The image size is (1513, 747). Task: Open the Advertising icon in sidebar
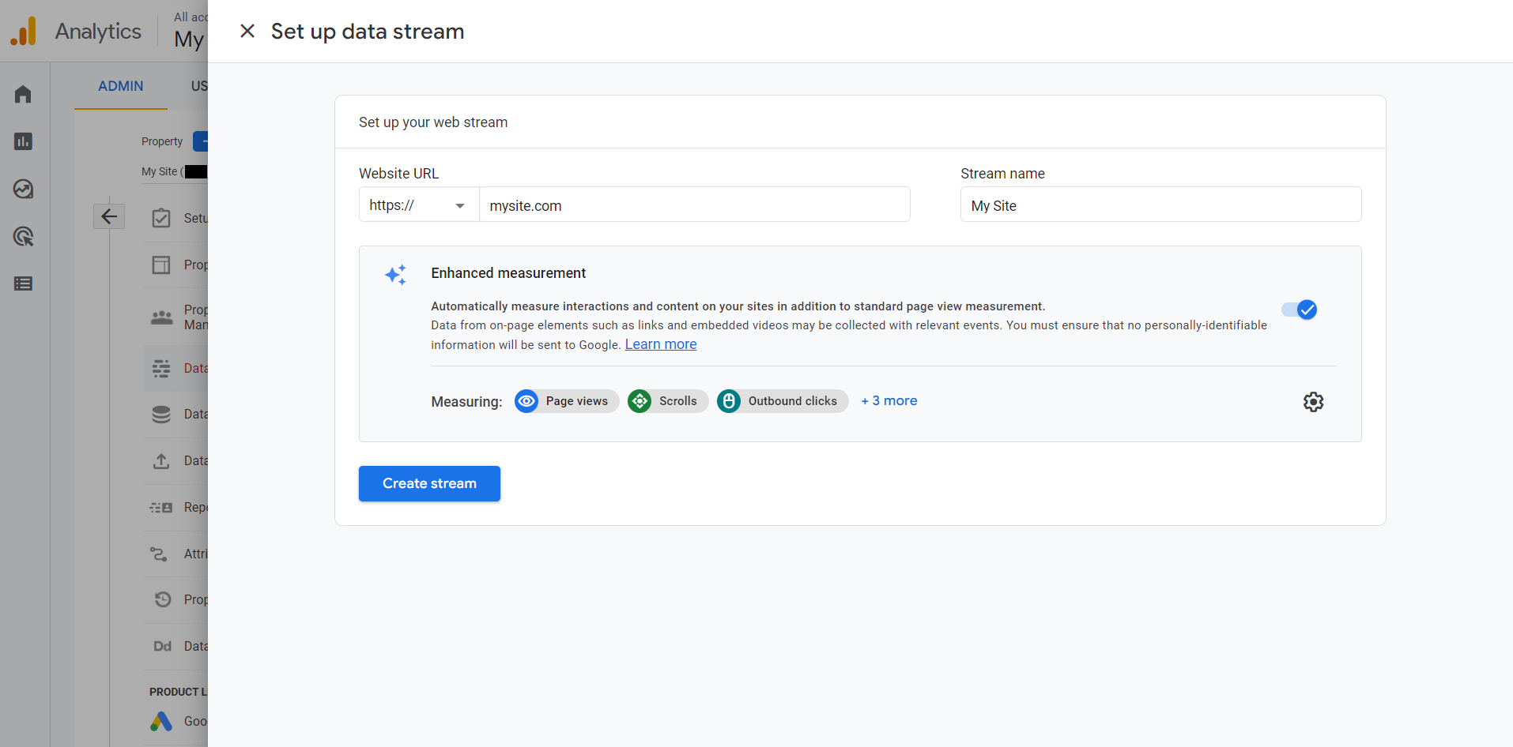tap(23, 236)
